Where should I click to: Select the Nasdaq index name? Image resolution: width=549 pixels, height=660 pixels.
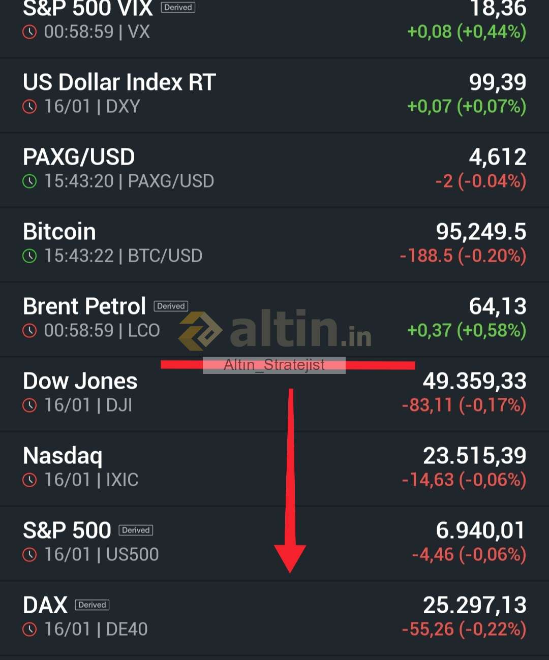tap(63, 456)
